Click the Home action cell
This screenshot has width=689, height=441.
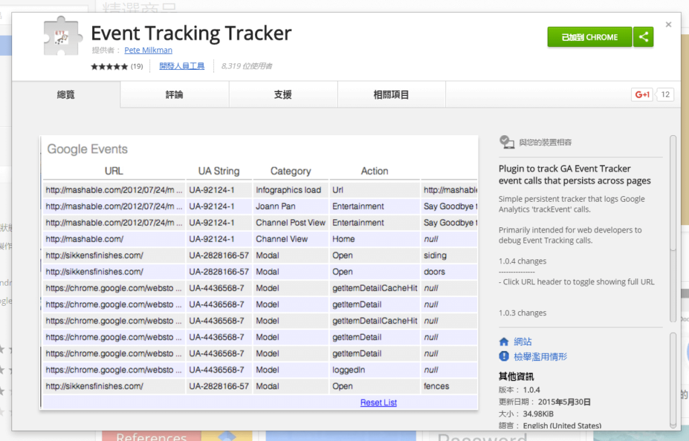pyautogui.click(x=374, y=239)
